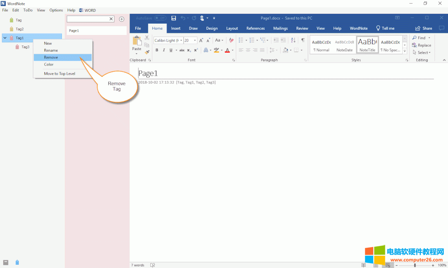Click the zoom slider in status bar
The image size is (448, 268).
415,265
